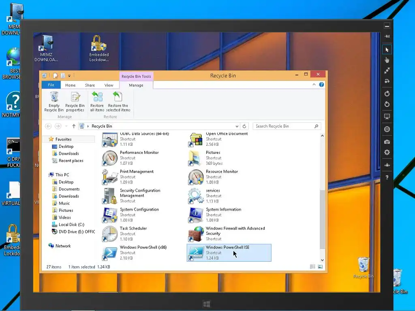Click the Recycle Bin Tools contextual tab
The height and width of the screenshot is (311, 415).
(136, 76)
